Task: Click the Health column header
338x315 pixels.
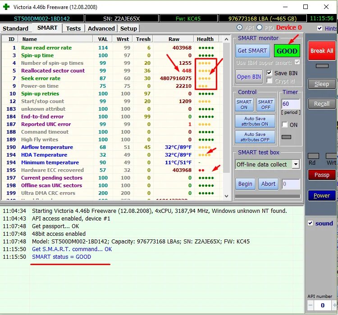Action: pyautogui.click(x=206, y=39)
